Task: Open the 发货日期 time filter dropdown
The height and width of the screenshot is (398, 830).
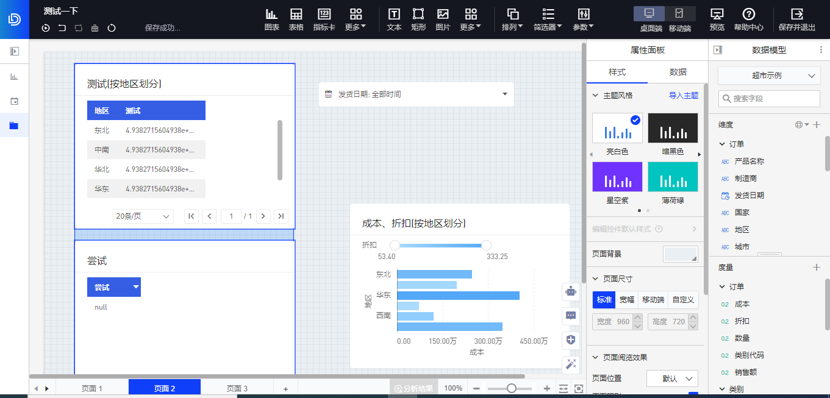Action: [504, 94]
